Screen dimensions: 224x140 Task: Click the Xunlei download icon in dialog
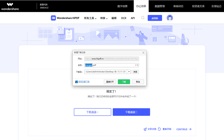coord(76,82)
